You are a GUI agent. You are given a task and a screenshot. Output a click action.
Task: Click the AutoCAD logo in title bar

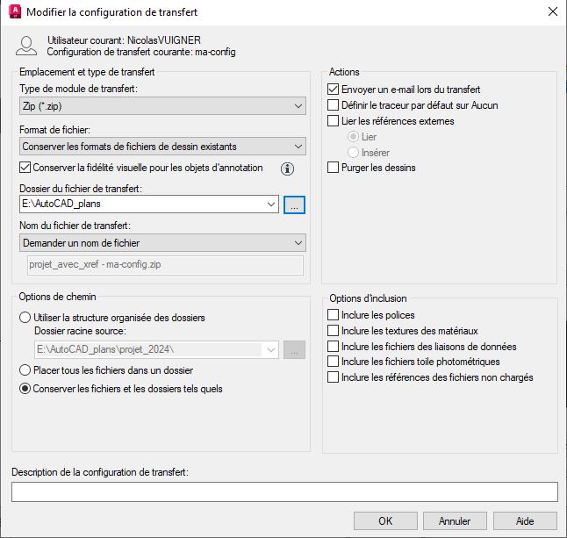pyautogui.click(x=14, y=12)
